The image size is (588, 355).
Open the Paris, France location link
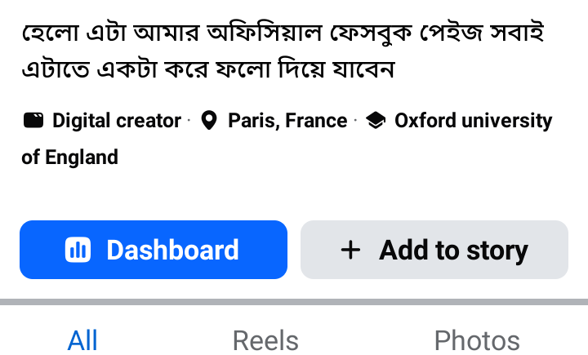(x=287, y=122)
